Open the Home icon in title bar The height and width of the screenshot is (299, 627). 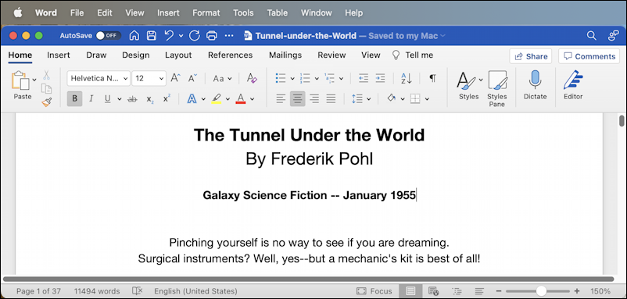pos(134,36)
